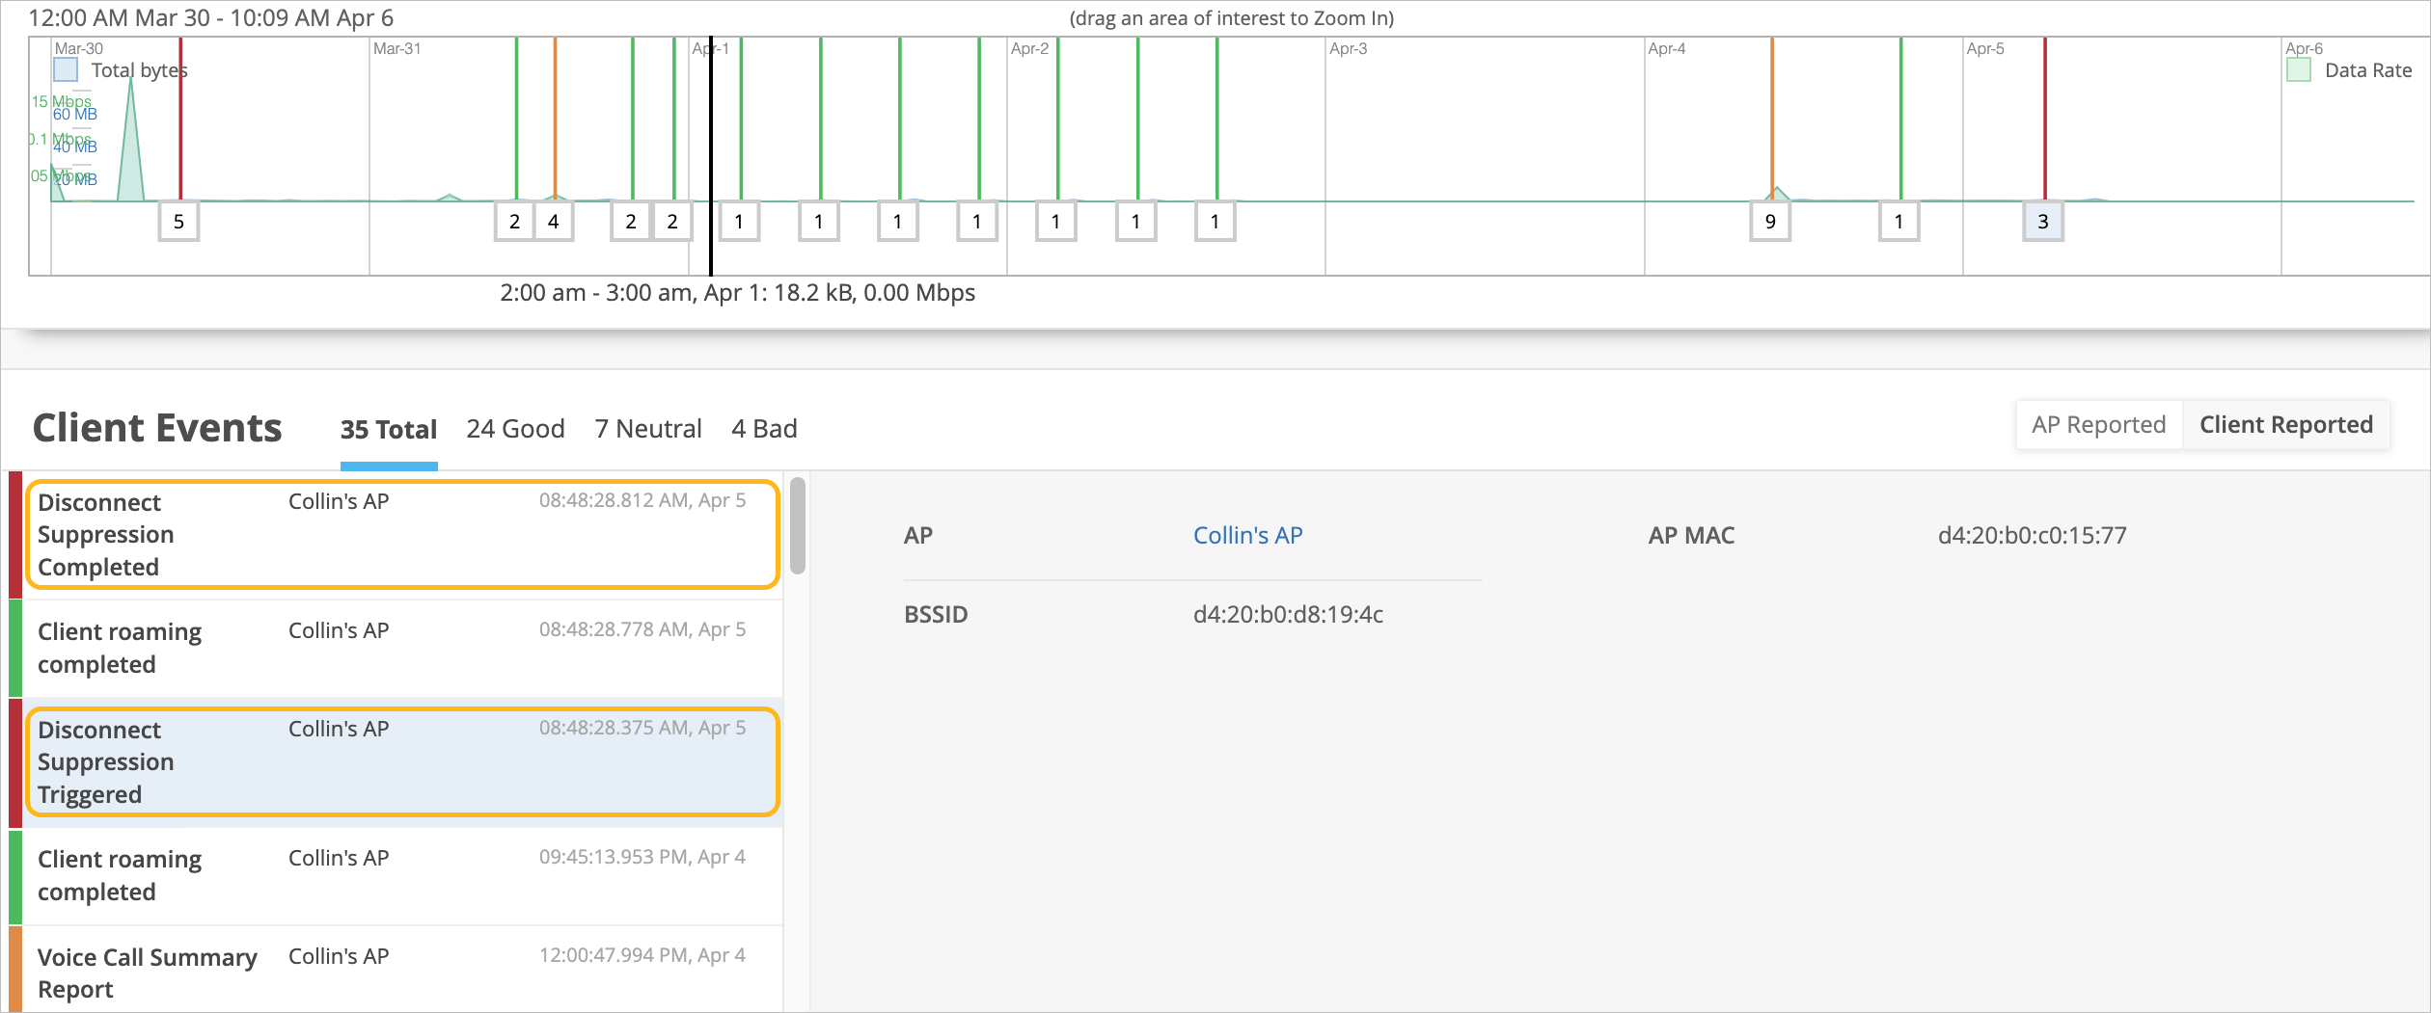The height and width of the screenshot is (1013, 2431).
Task: Show the 4 Bad events
Action: (764, 429)
